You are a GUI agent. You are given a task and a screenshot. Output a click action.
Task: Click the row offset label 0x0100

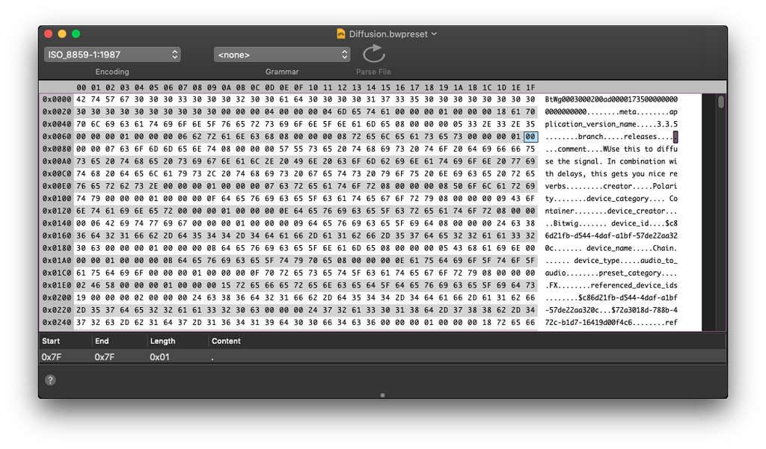tap(56, 199)
